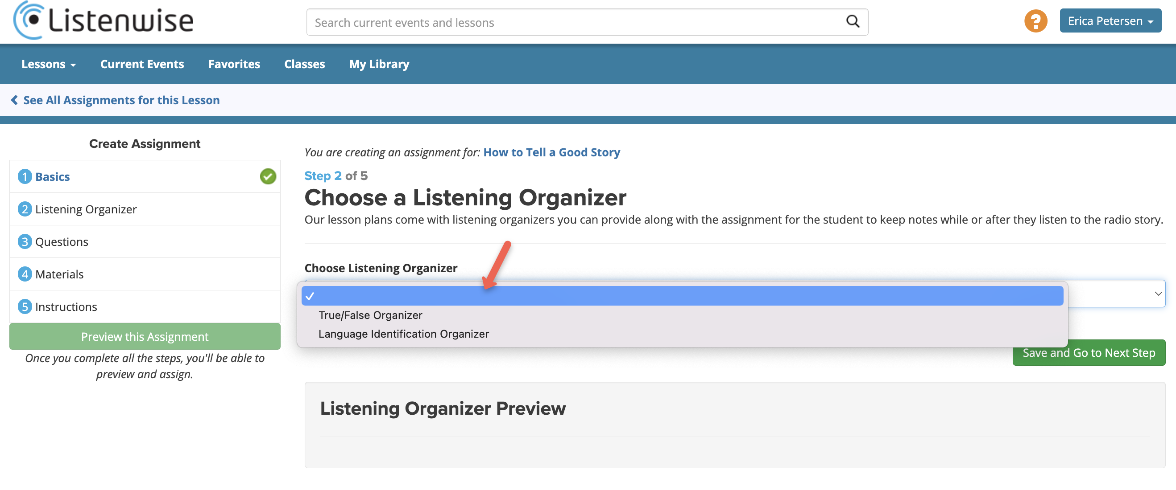
Task: Click Save and Go to Next Step
Action: 1089,353
